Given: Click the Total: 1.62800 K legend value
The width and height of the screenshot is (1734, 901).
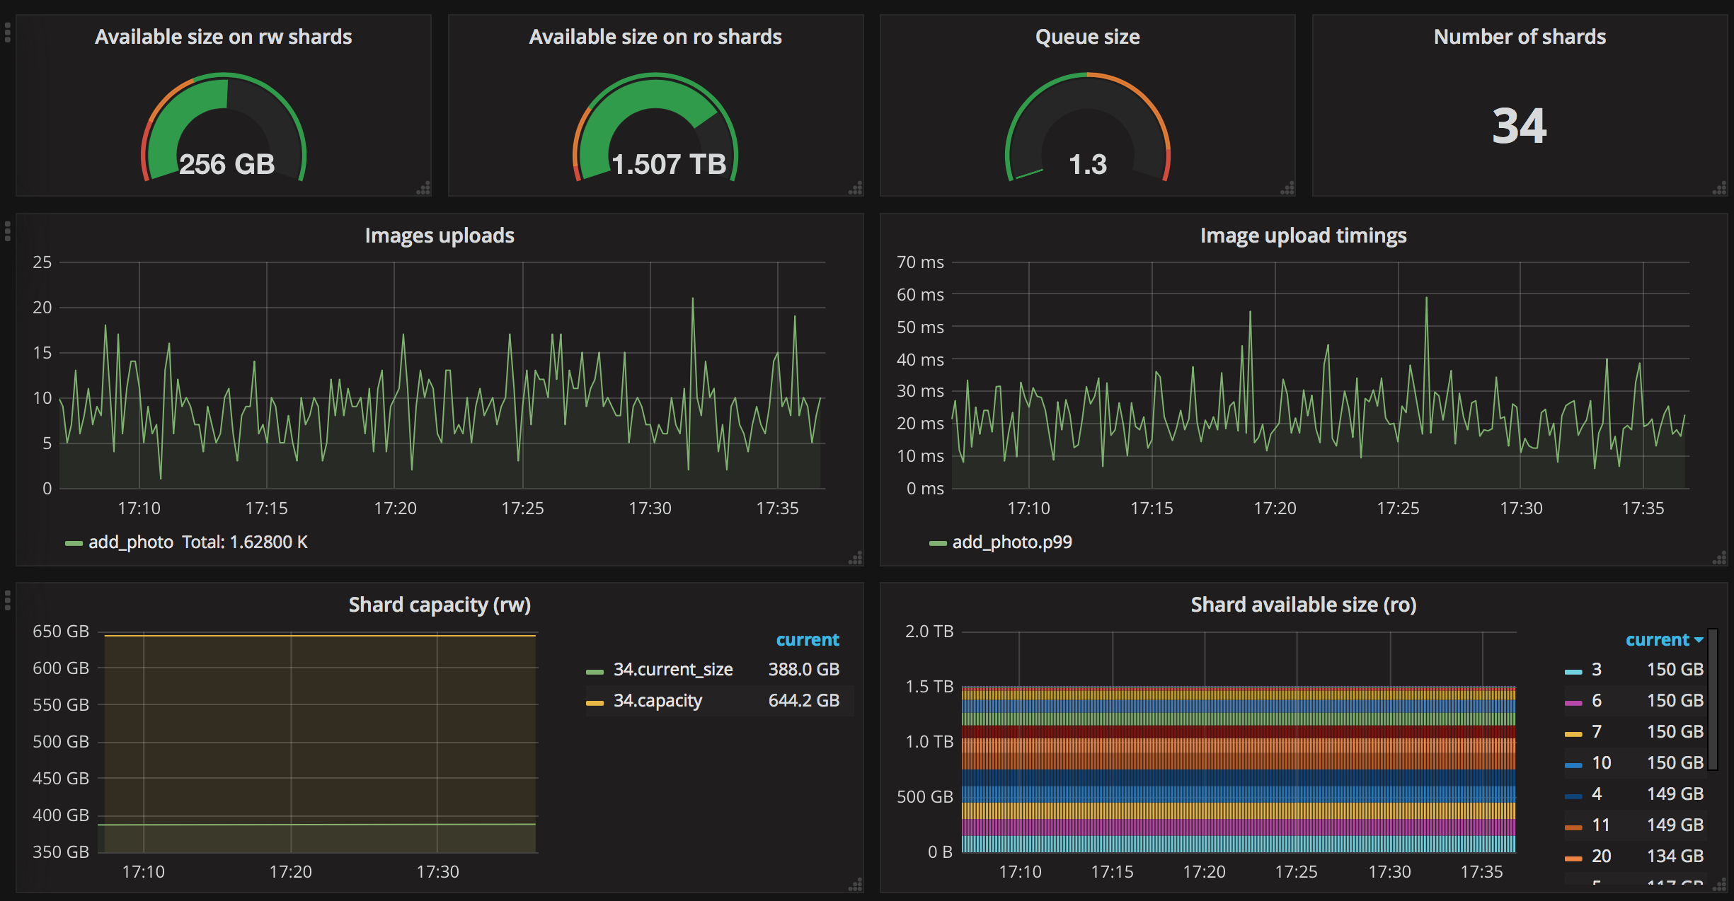Looking at the screenshot, I should (245, 542).
